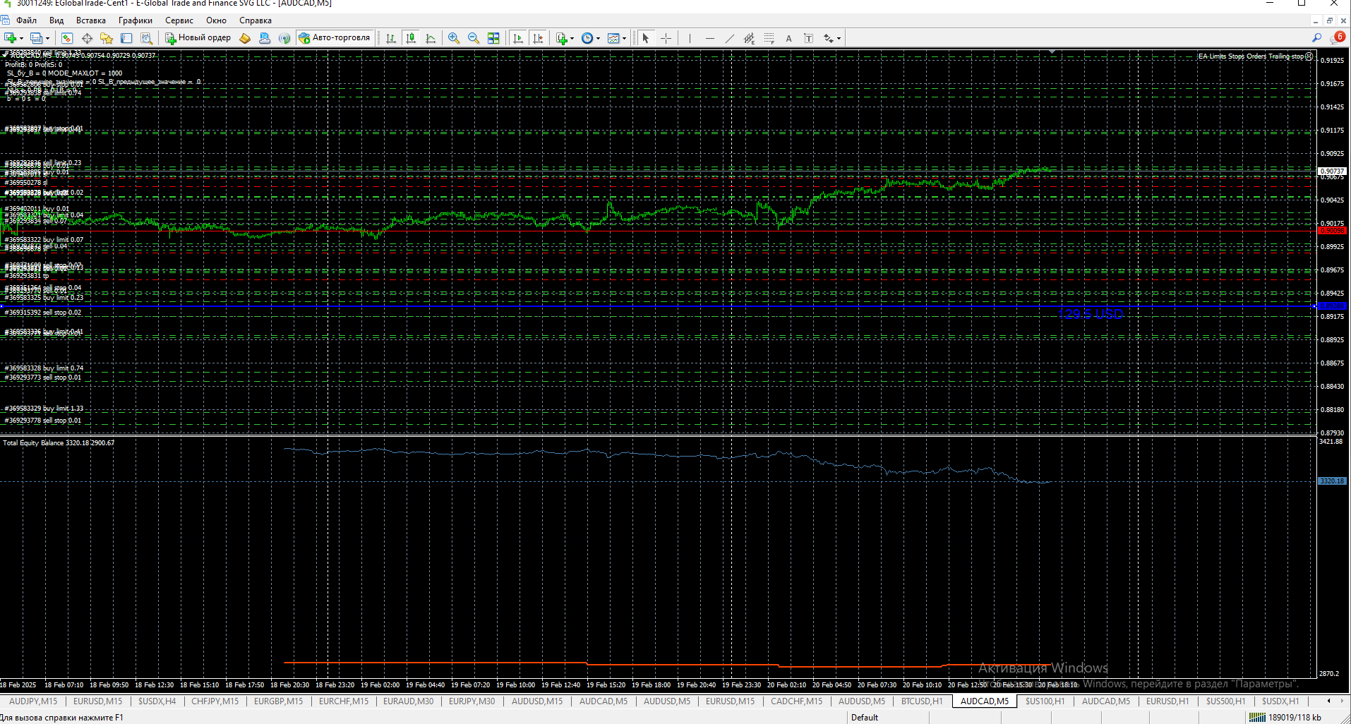Open the Сервис menu
1351x724 pixels.
179,20
